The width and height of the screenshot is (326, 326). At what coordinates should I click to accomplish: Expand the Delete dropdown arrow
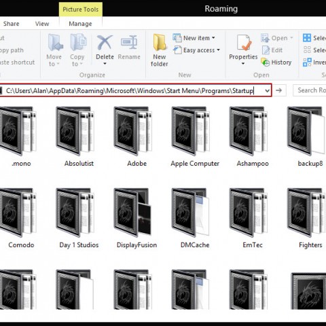105,64
